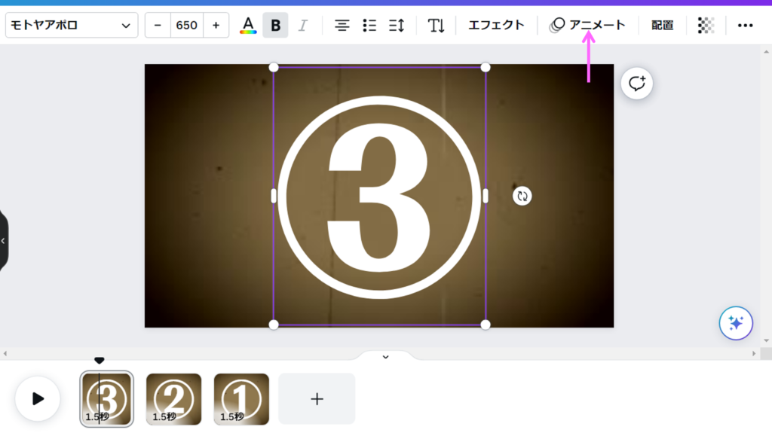772x436 pixels.
Task: Collapse the timeline with the chevron
Action: (x=385, y=356)
